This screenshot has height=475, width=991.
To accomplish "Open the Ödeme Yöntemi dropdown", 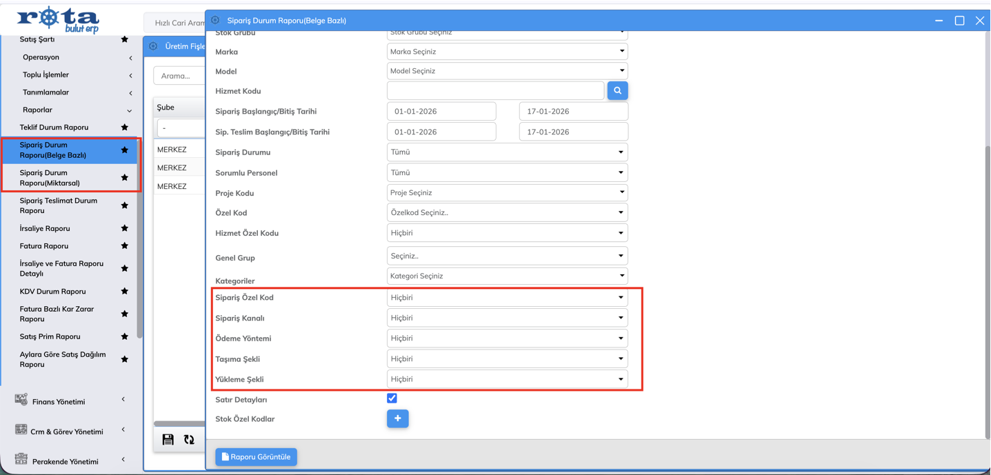I will (507, 338).
